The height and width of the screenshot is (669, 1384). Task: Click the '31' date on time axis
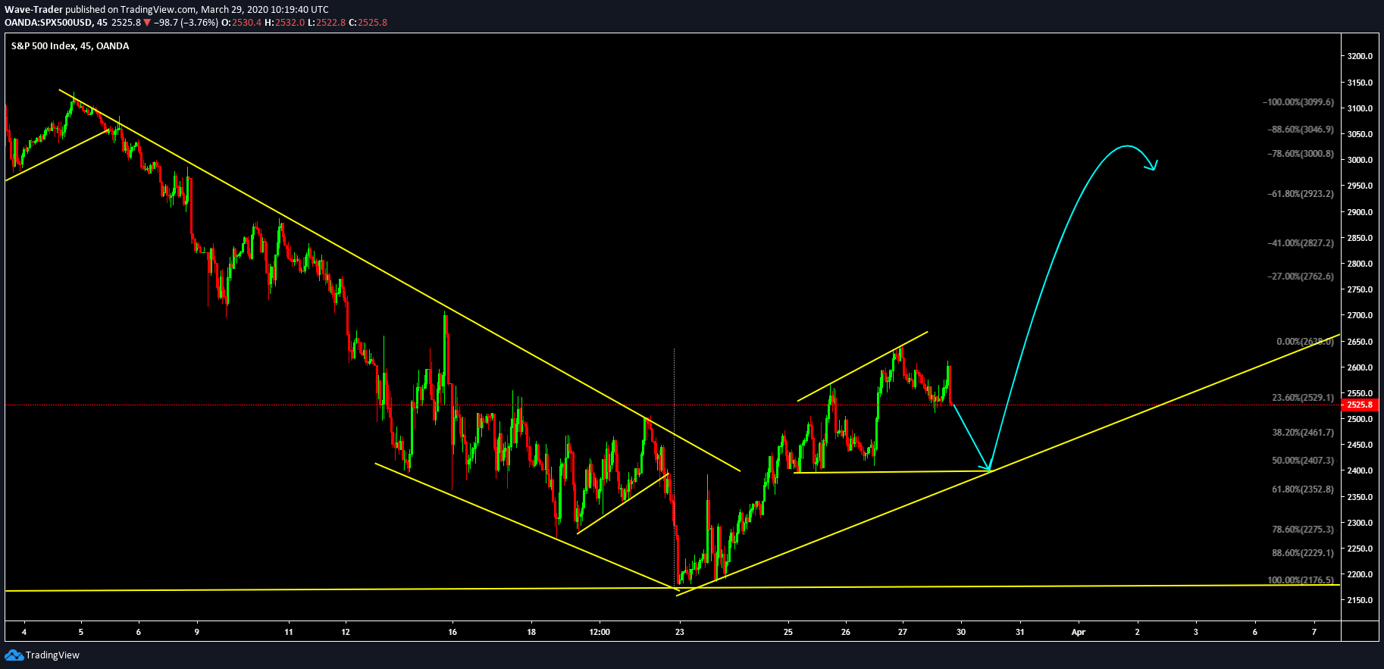point(1020,632)
